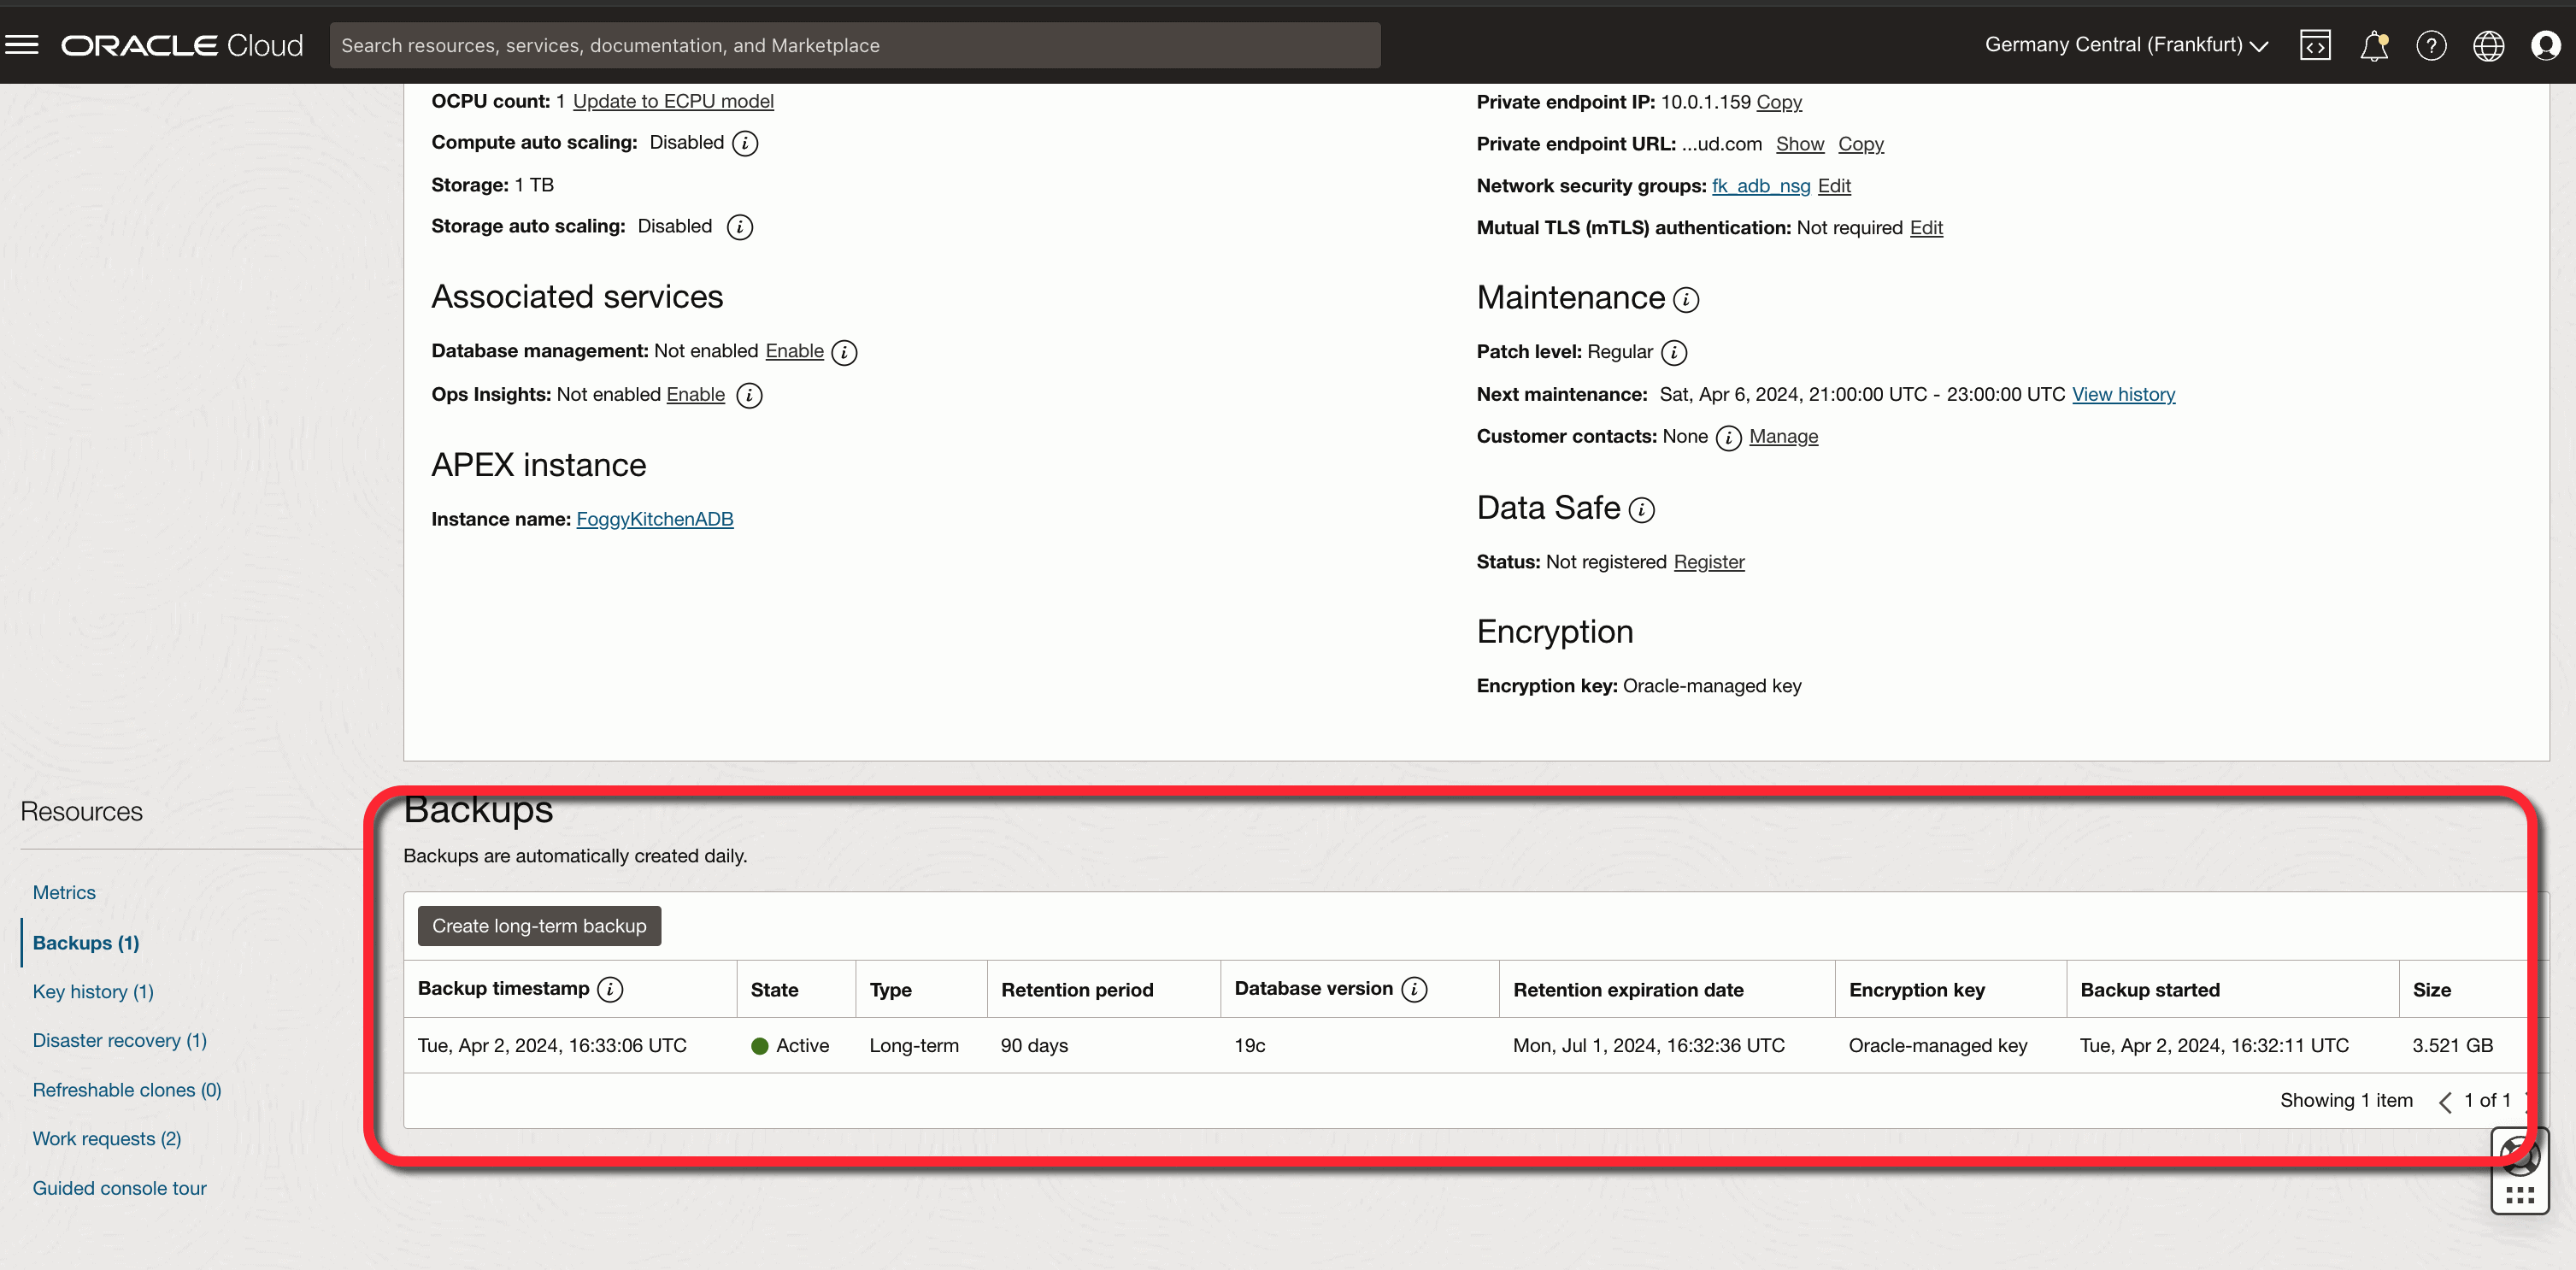Open the help question mark menu
Screen dimensions: 2576x1270
pos(2431,45)
